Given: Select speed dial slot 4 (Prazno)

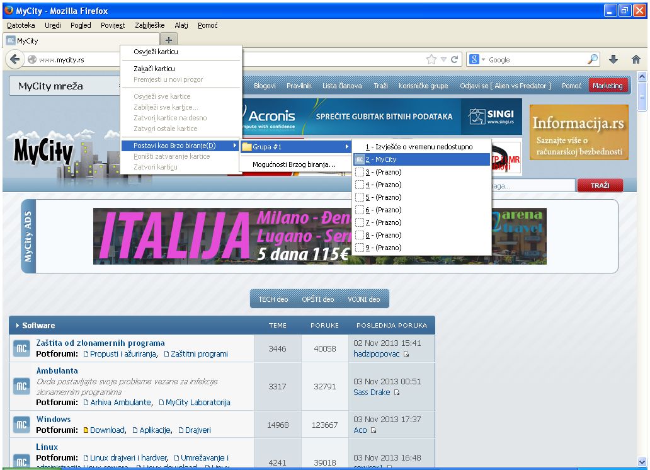Looking at the screenshot, I should (422, 185).
